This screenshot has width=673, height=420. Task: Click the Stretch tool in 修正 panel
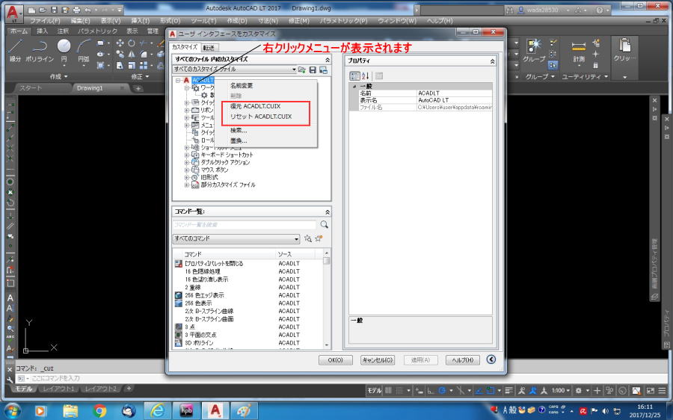coord(120,65)
